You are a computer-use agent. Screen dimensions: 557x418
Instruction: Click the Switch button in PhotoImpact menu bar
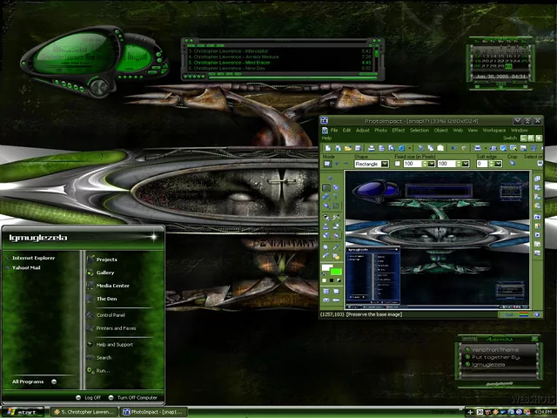(509, 138)
